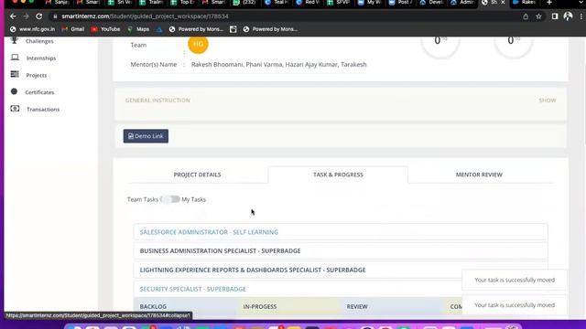This screenshot has height=329, width=586.
Task: Click the Review column header
Action: [x=357, y=307]
